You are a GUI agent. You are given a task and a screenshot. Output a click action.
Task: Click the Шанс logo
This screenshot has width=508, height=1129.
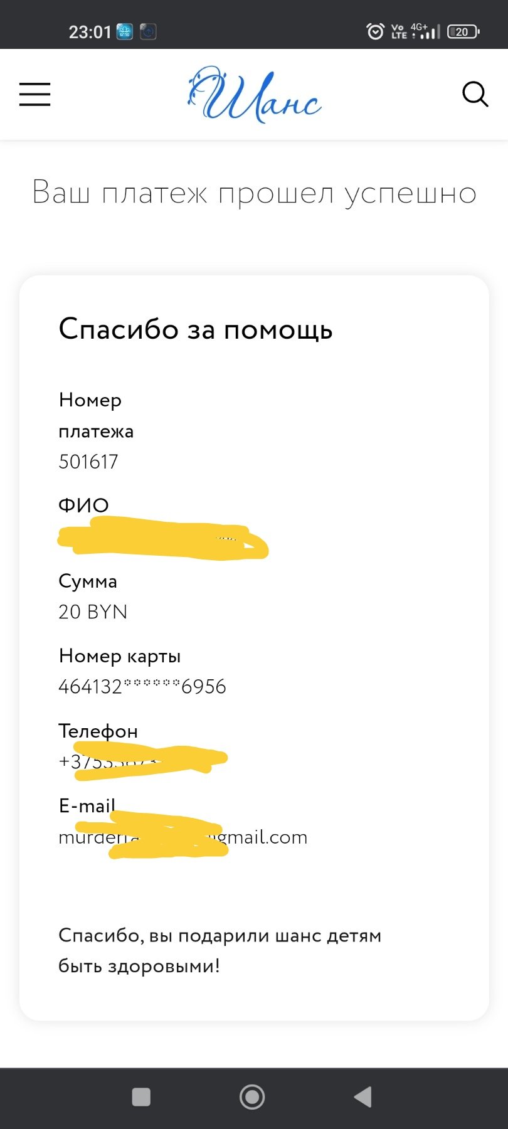click(x=254, y=95)
